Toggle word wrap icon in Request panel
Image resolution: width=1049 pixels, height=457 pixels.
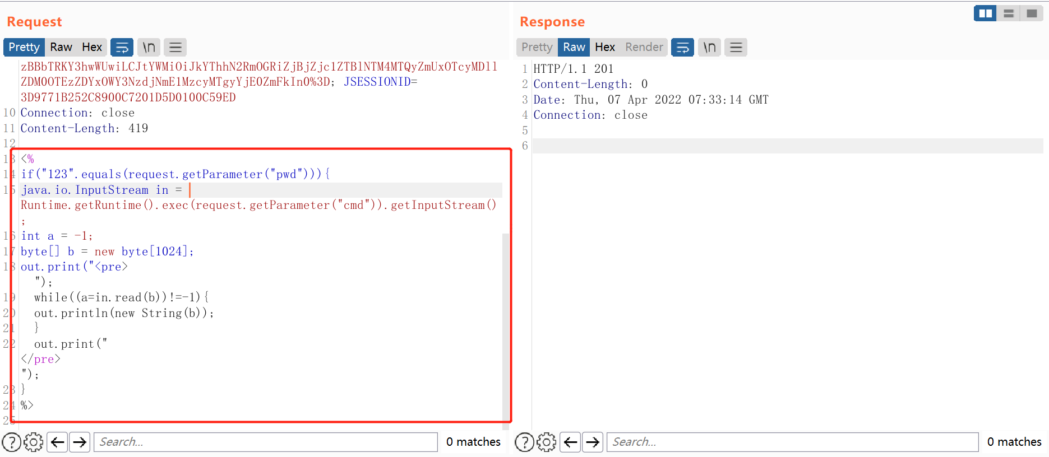122,48
